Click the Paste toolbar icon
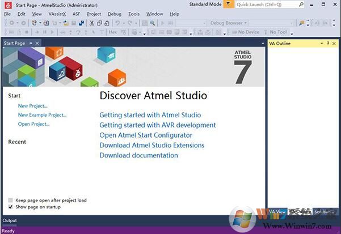The width and height of the screenshot is (341, 234). (x=107, y=23)
